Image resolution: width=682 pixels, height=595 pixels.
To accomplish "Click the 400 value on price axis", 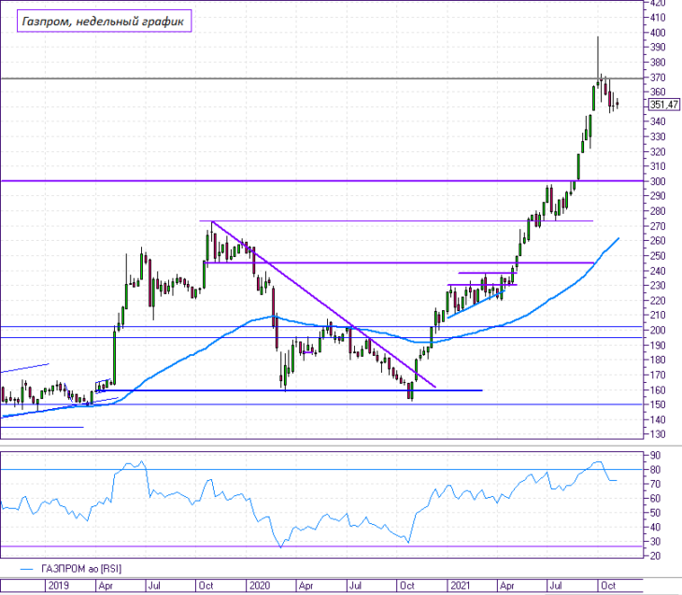I will tap(658, 33).
